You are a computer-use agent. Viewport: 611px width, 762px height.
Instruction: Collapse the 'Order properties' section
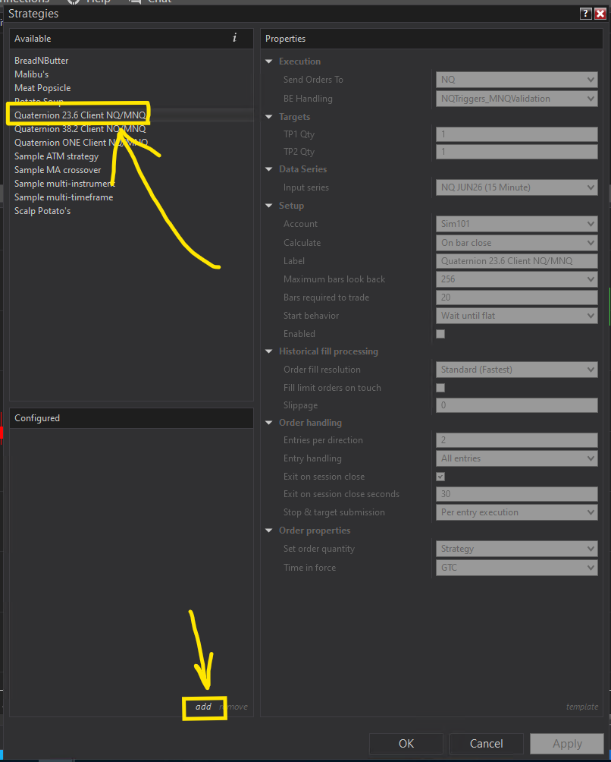[x=269, y=530]
